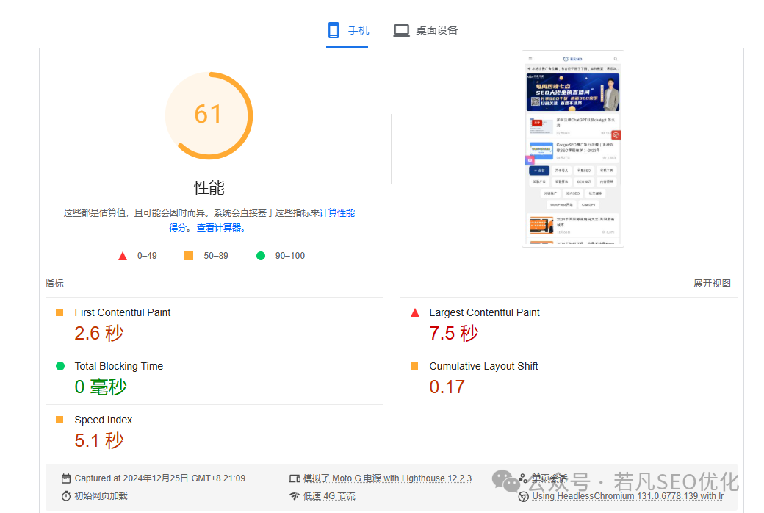Click the performance score gauge showing 61
Image resolution: width=764 pixels, height=513 pixels.
coord(209,115)
